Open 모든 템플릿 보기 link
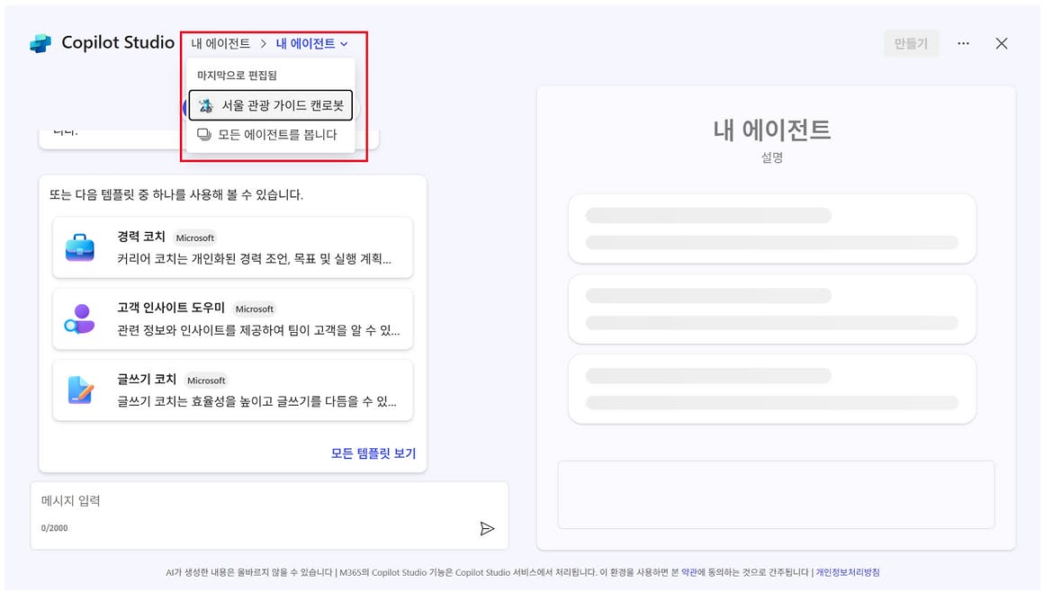The image size is (1044, 592). (x=373, y=453)
